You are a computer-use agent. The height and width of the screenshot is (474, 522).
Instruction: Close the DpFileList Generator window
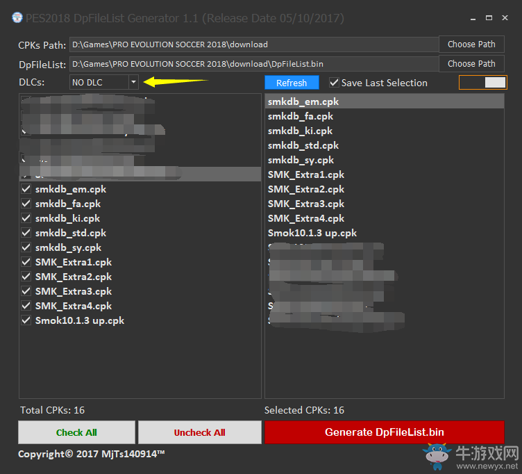tap(505, 18)
